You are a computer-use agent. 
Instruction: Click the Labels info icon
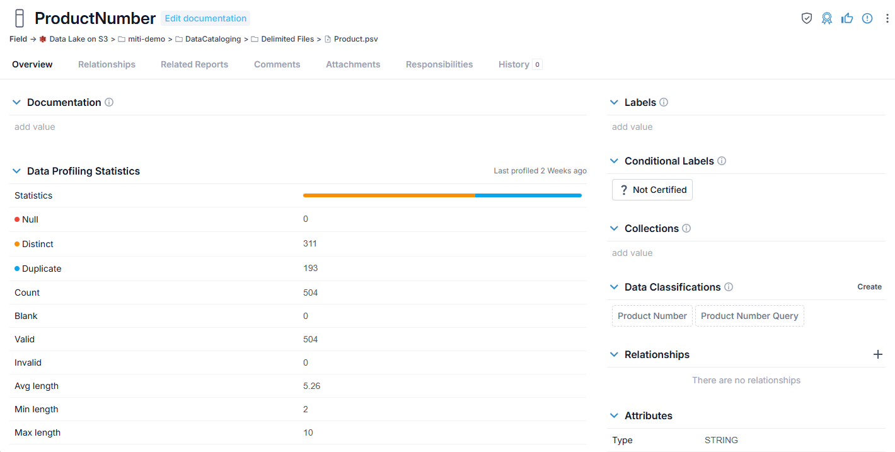coord(664,102)
